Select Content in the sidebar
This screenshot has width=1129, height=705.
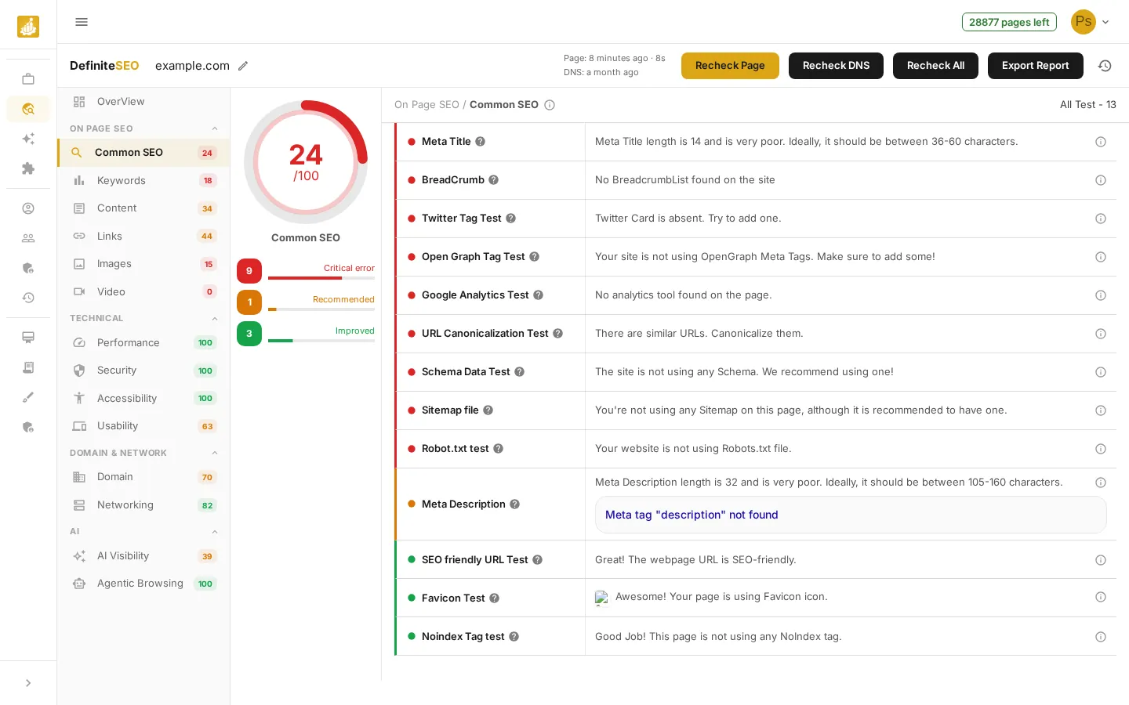coord(143,208)
